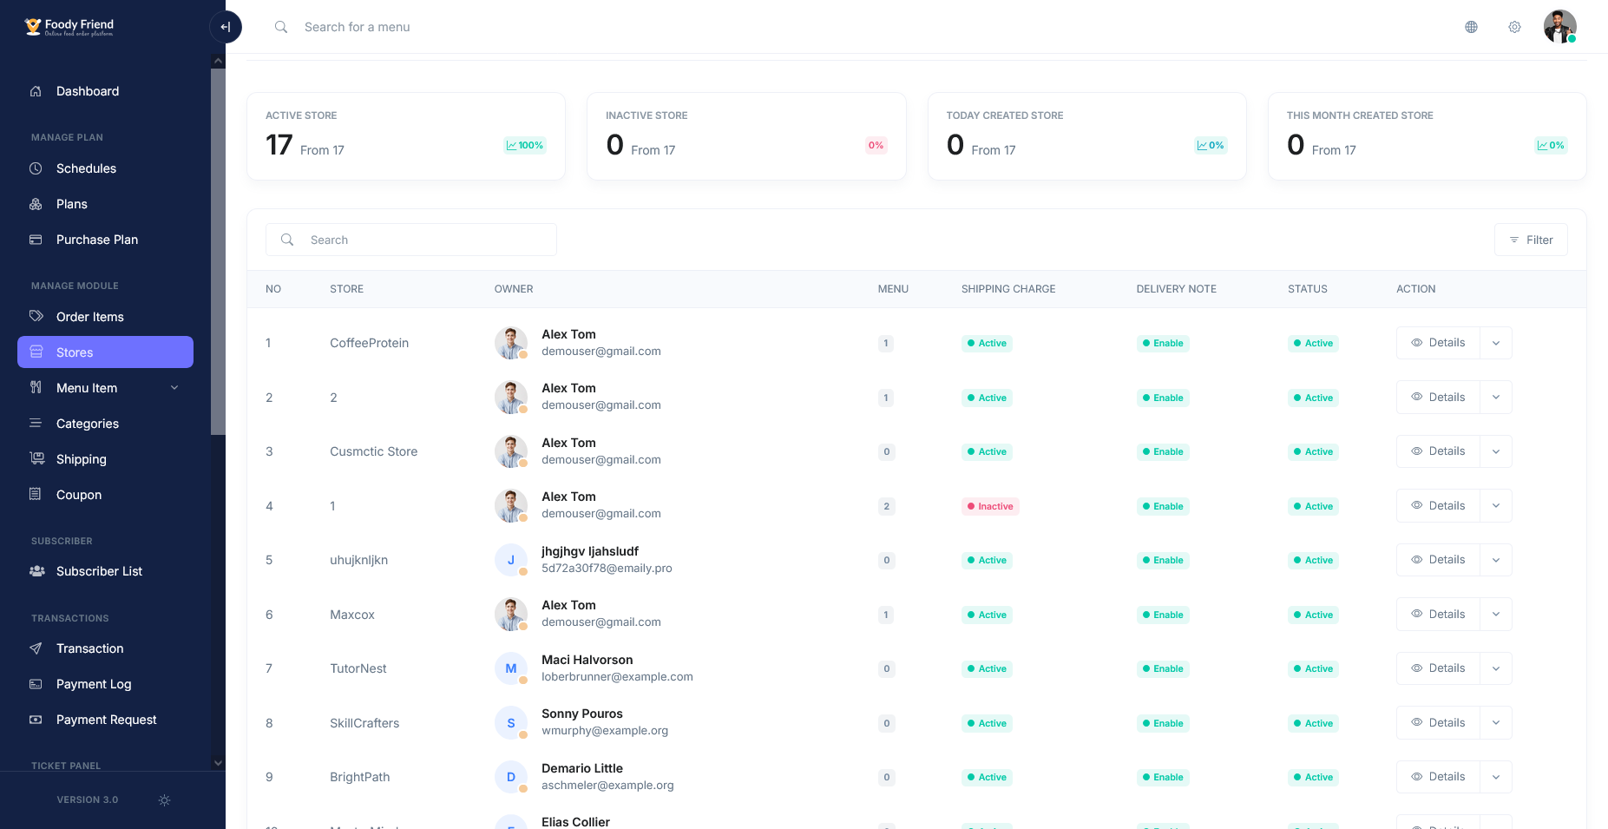
Task: Toggle the theme sun icon
Action: (164, 800)
